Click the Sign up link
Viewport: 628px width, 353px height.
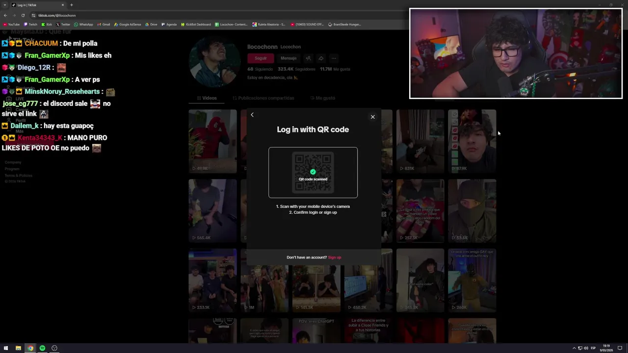[x=335, y=257]
